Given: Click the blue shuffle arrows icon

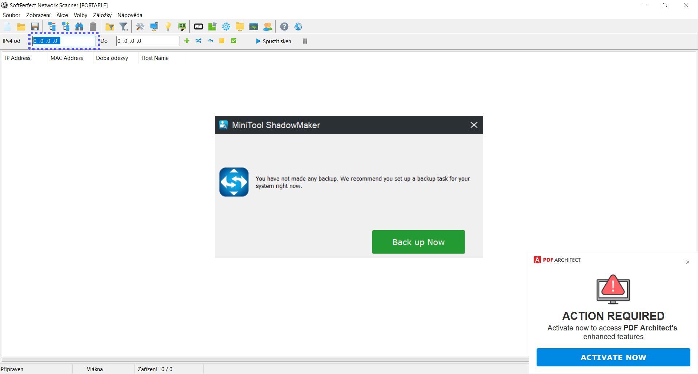Looking at the screenshot, I should click(x=198, y=41).
